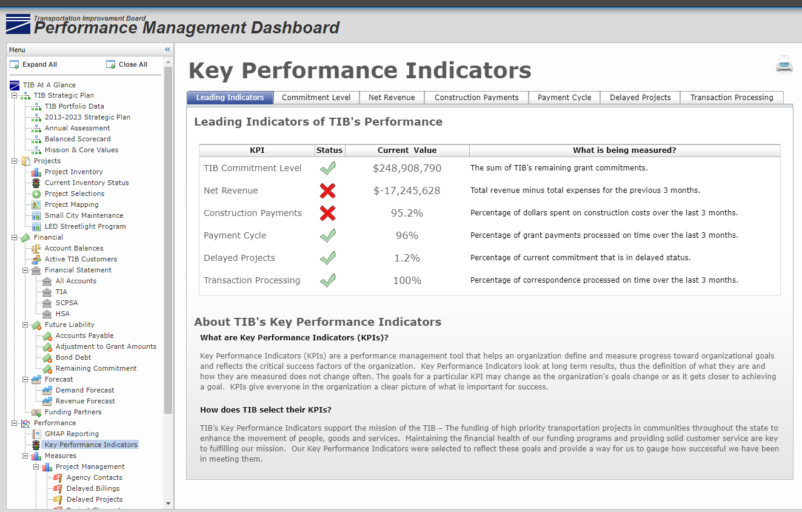
Task: Click the Expand All icon
Action: [x=15, y=64]
